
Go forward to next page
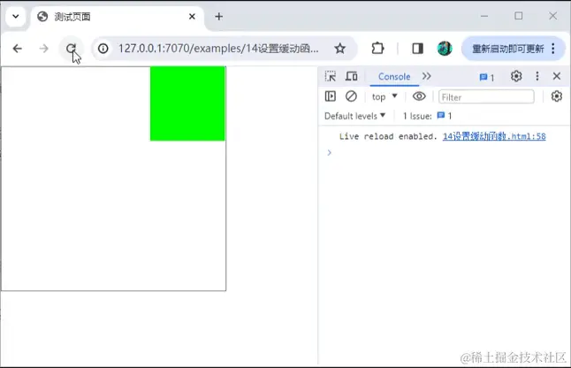coord(43,49)
